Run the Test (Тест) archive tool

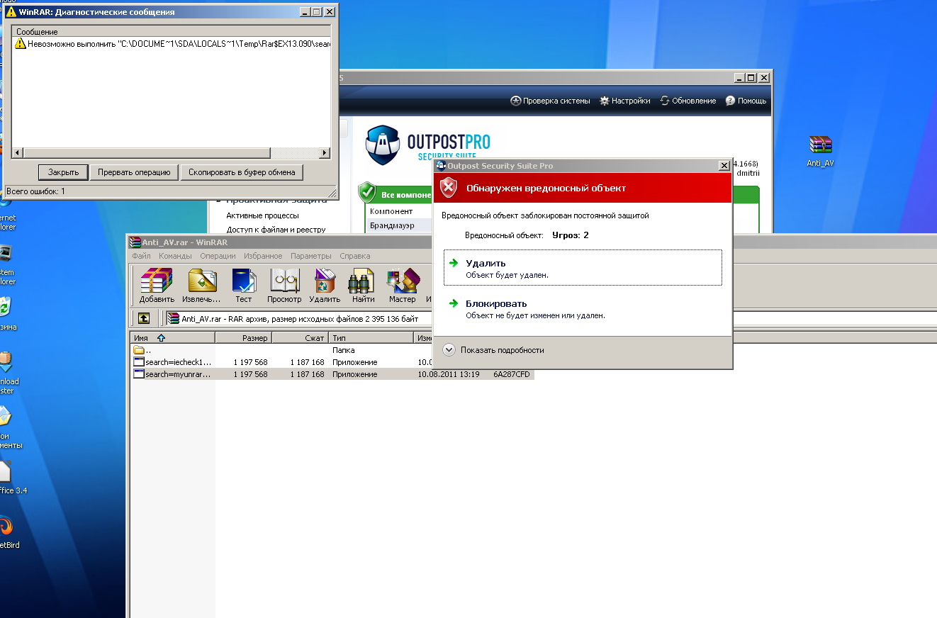243,285
